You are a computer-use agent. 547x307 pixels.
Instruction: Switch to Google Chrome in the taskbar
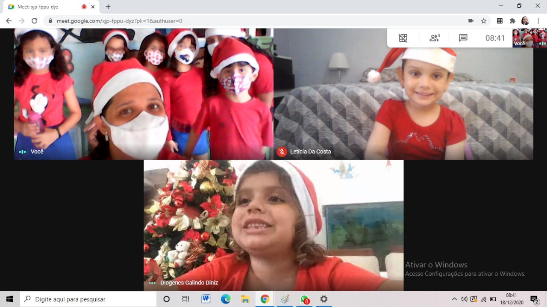tap(265, 299)
